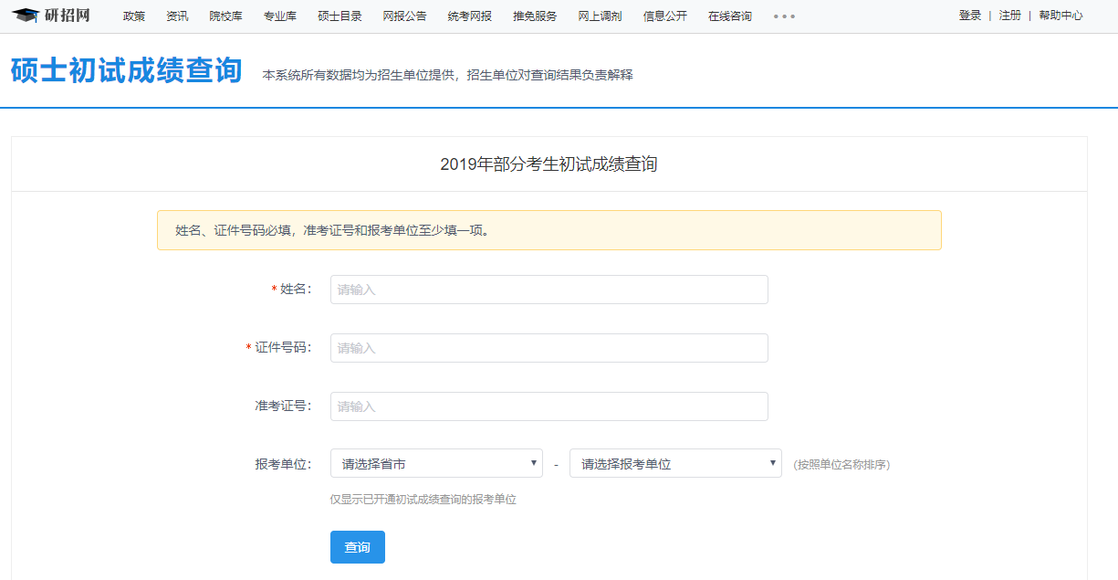Focus the 证件号码 input field
The width and height of the screenshot is (1118, 580).
click(x=549, y=348)
